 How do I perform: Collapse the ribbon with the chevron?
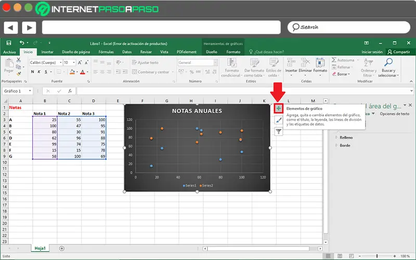click(x=411, y=81)
